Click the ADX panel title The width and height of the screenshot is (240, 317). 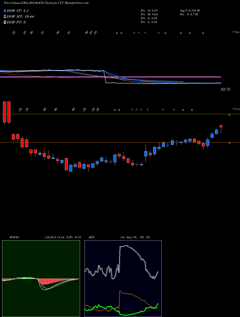pyautogui.click(x=92, y=237)
